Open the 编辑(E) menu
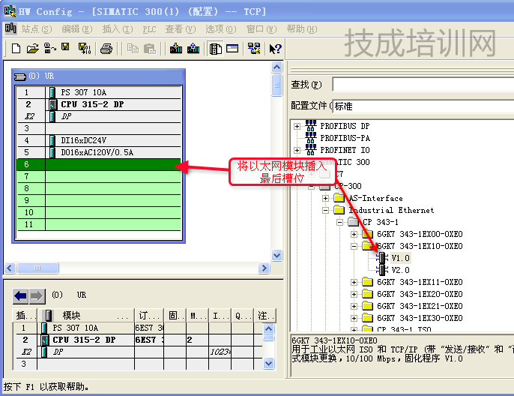Viewport: 514px width, 396px height. (77, 29)
